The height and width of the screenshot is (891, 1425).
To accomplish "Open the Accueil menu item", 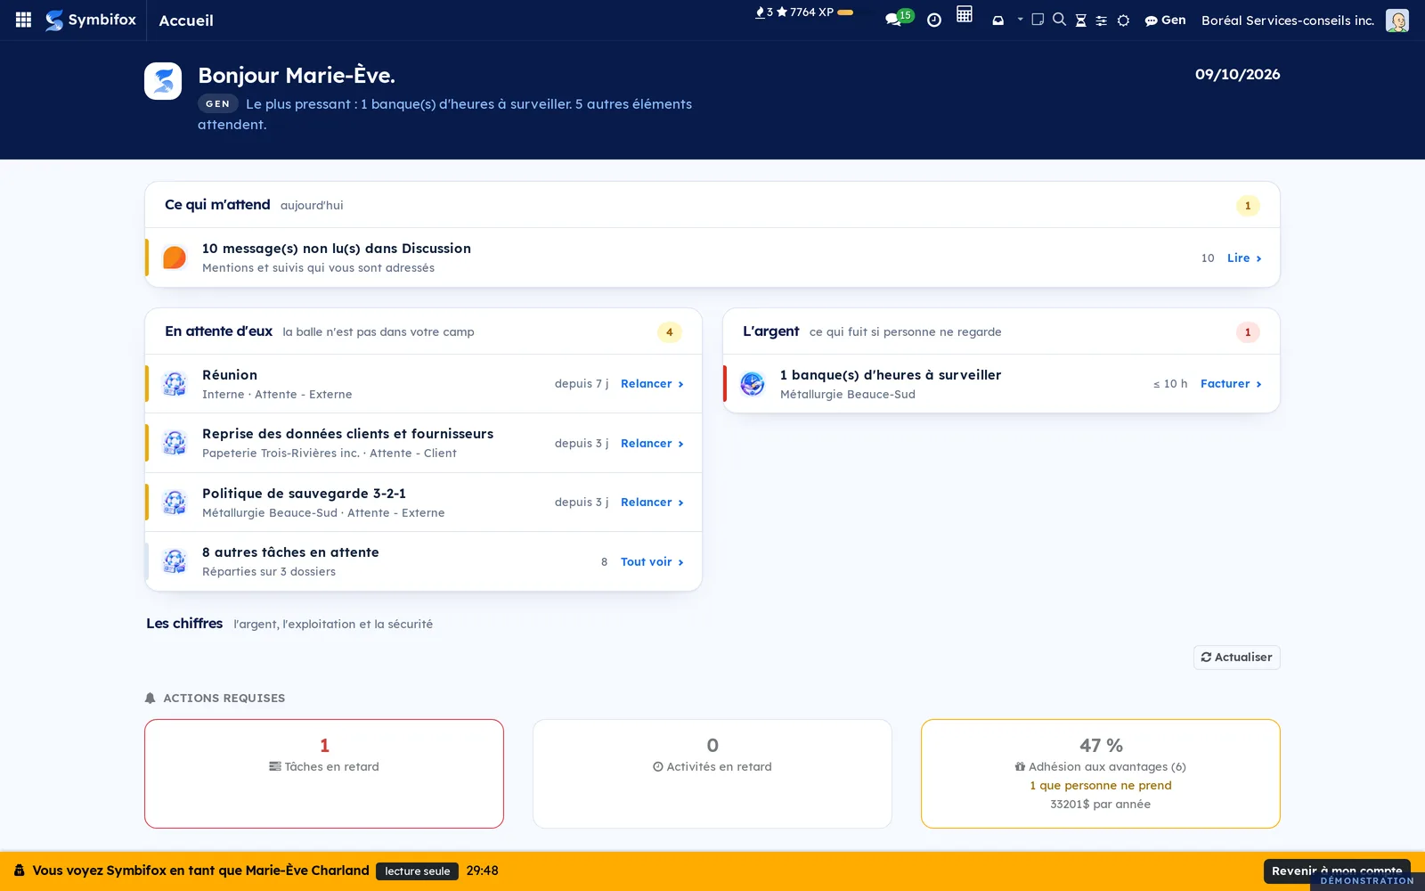I will pos(186,20).
